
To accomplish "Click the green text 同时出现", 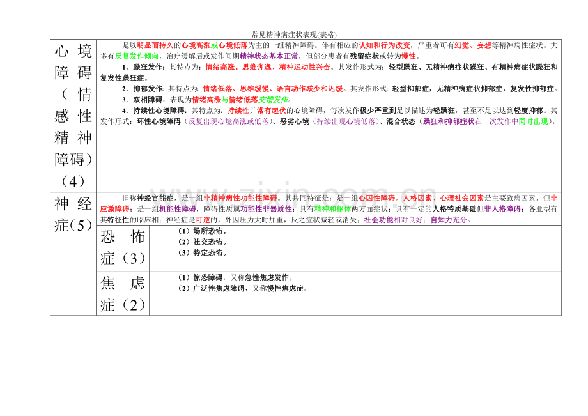I will pos(533,121).
